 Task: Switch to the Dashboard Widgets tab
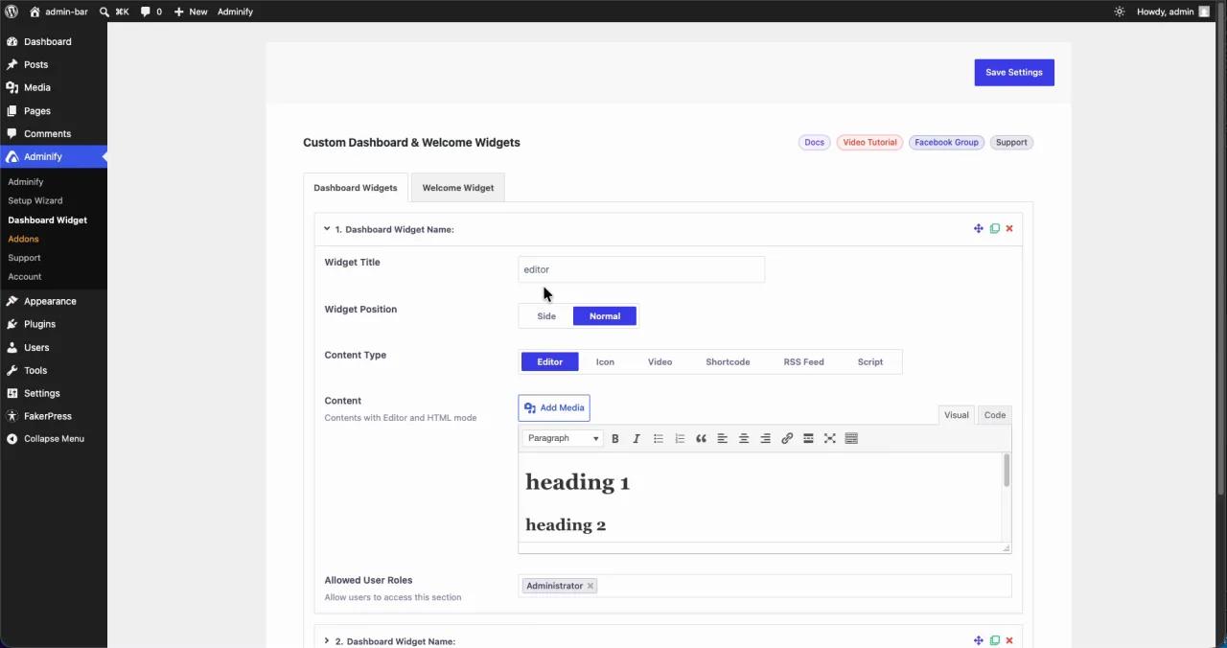click(x=355, y=188)
